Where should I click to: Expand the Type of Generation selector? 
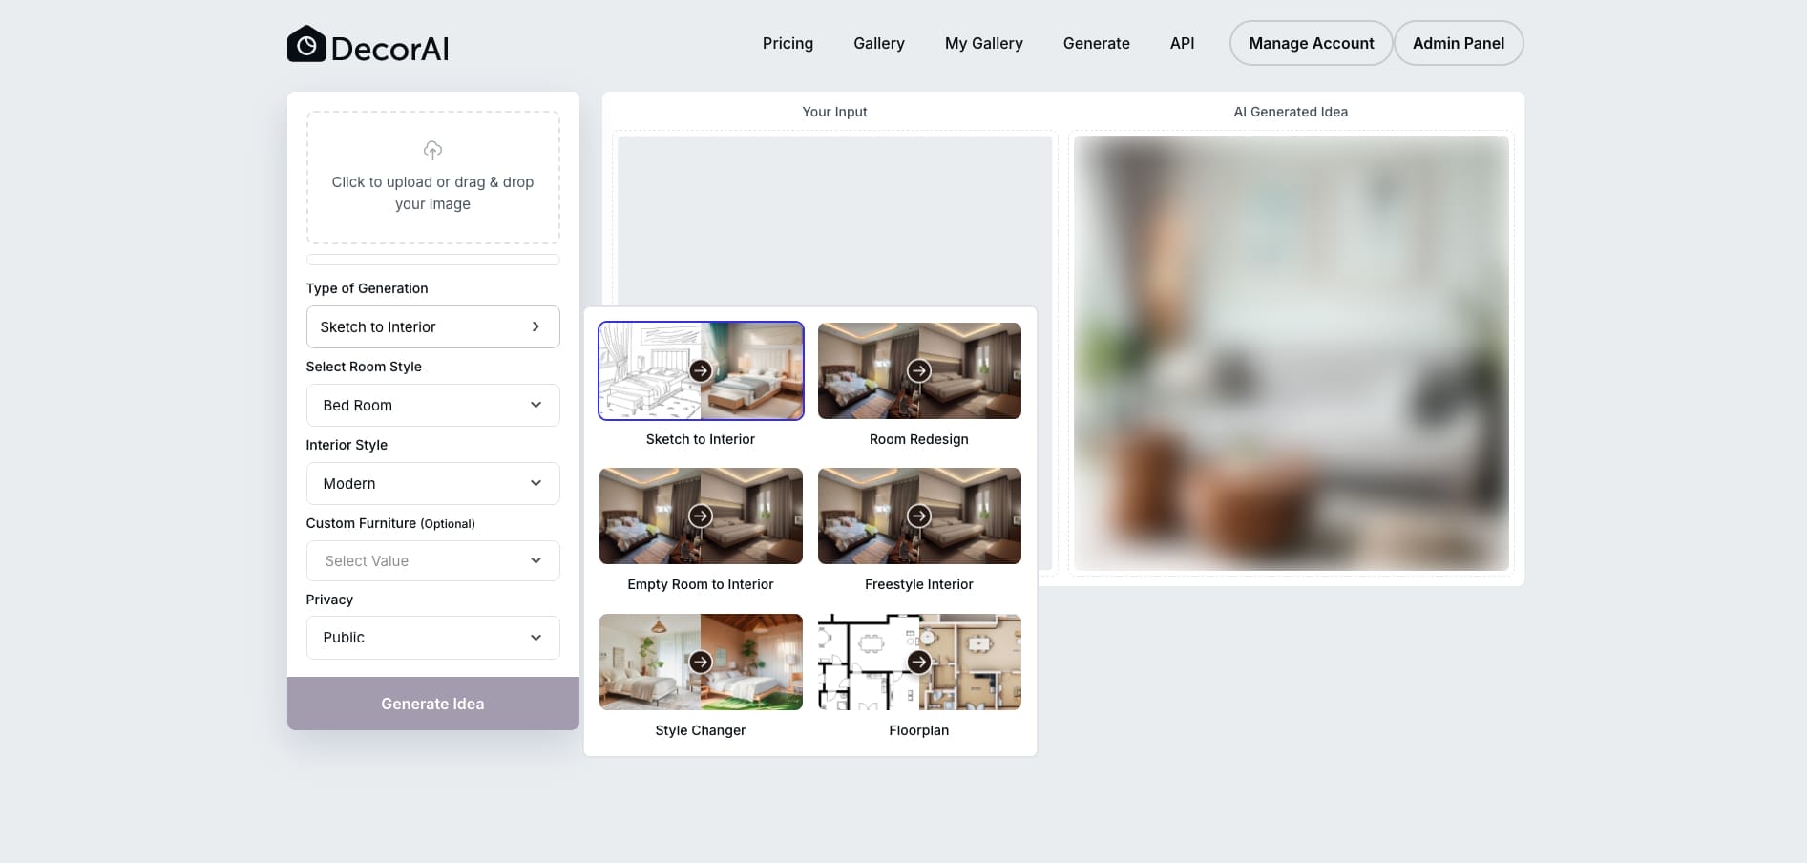(x=432, y=326)
